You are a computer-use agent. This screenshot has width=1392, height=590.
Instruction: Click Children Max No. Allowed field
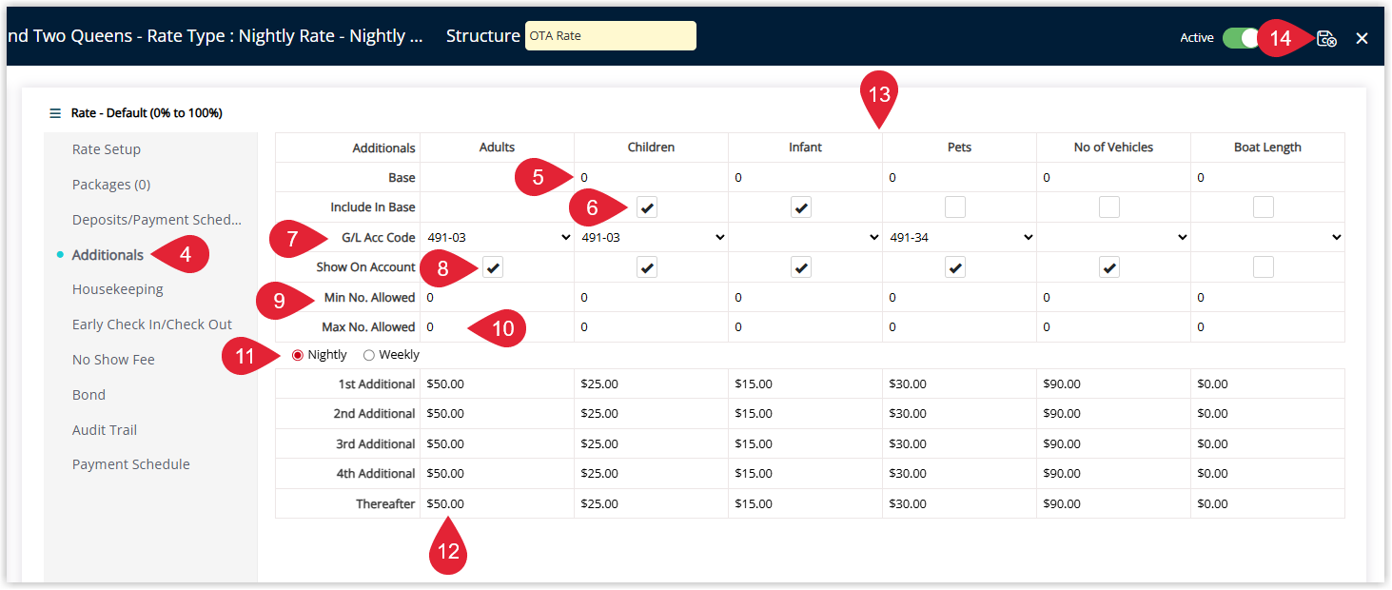click(651, 327)
